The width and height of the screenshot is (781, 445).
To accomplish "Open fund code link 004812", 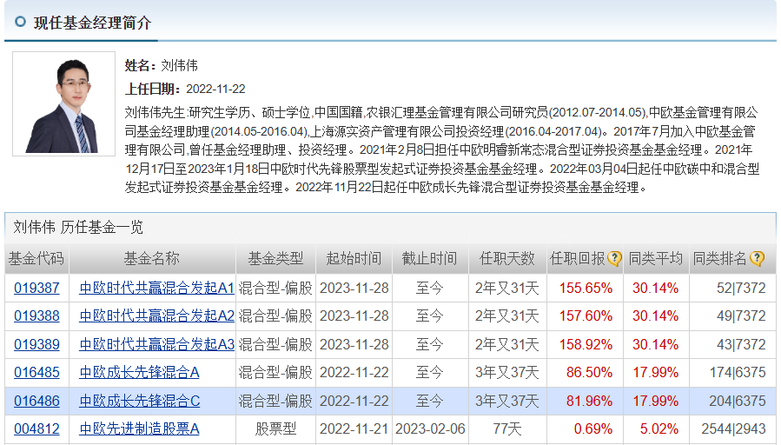I will [36, 428].
